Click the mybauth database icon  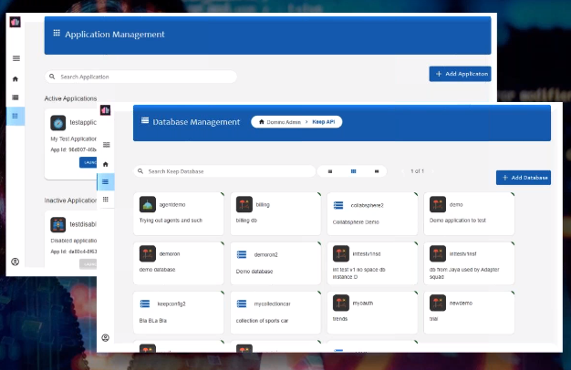coord(341,303)
